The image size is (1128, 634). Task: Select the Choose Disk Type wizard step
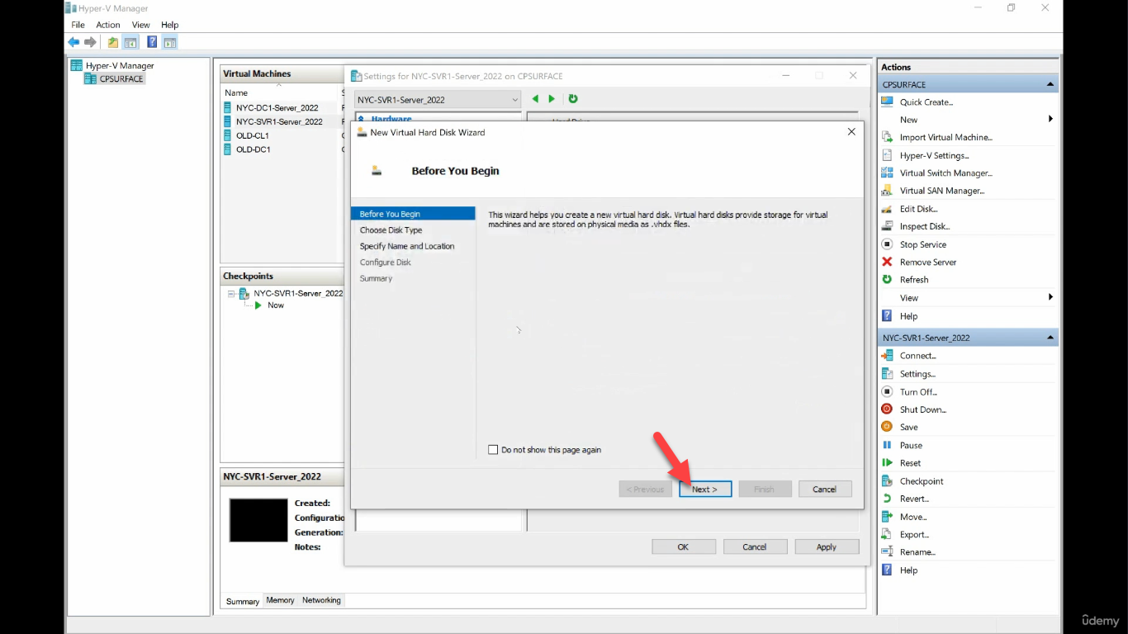pyautogui.click(x=391, y=230)
